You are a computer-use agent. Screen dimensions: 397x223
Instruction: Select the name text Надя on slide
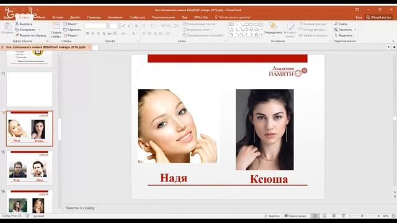[174, 178]
